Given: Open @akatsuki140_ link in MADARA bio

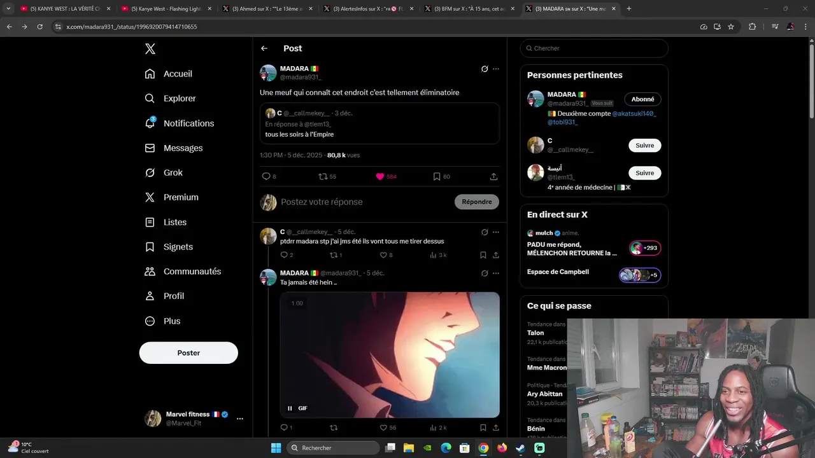Looking at the screenshot, I should (x=634, y=113).
